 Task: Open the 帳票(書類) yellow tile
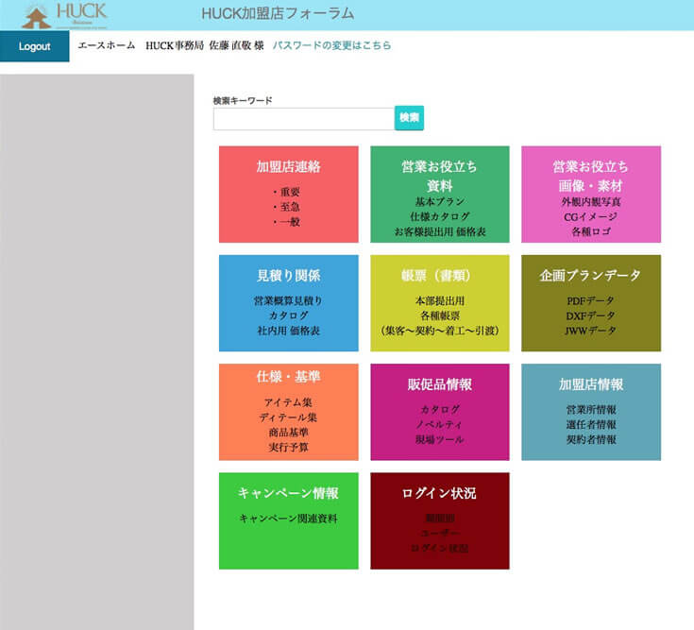point(440,303)
